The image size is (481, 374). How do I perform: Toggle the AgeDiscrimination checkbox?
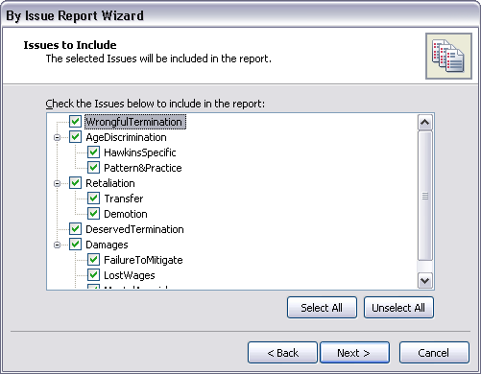75,137
